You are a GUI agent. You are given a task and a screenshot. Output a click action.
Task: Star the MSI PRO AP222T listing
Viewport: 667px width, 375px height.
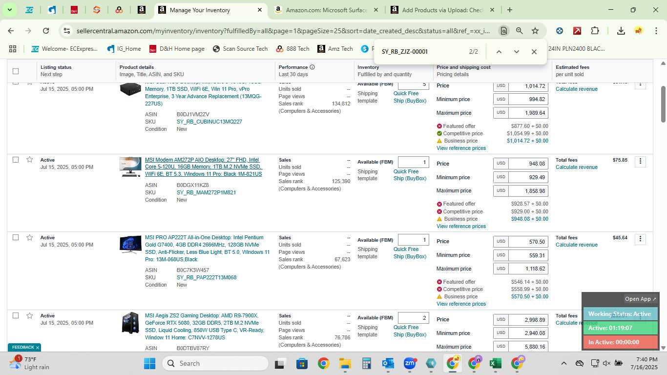tap(30, 237)
